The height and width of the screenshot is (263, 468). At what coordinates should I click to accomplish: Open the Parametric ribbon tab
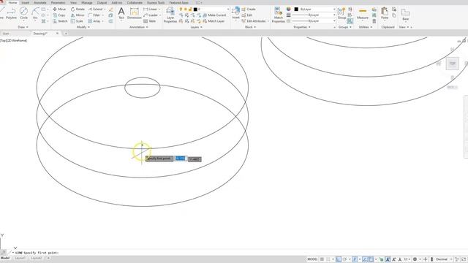[x=58, y=2]
